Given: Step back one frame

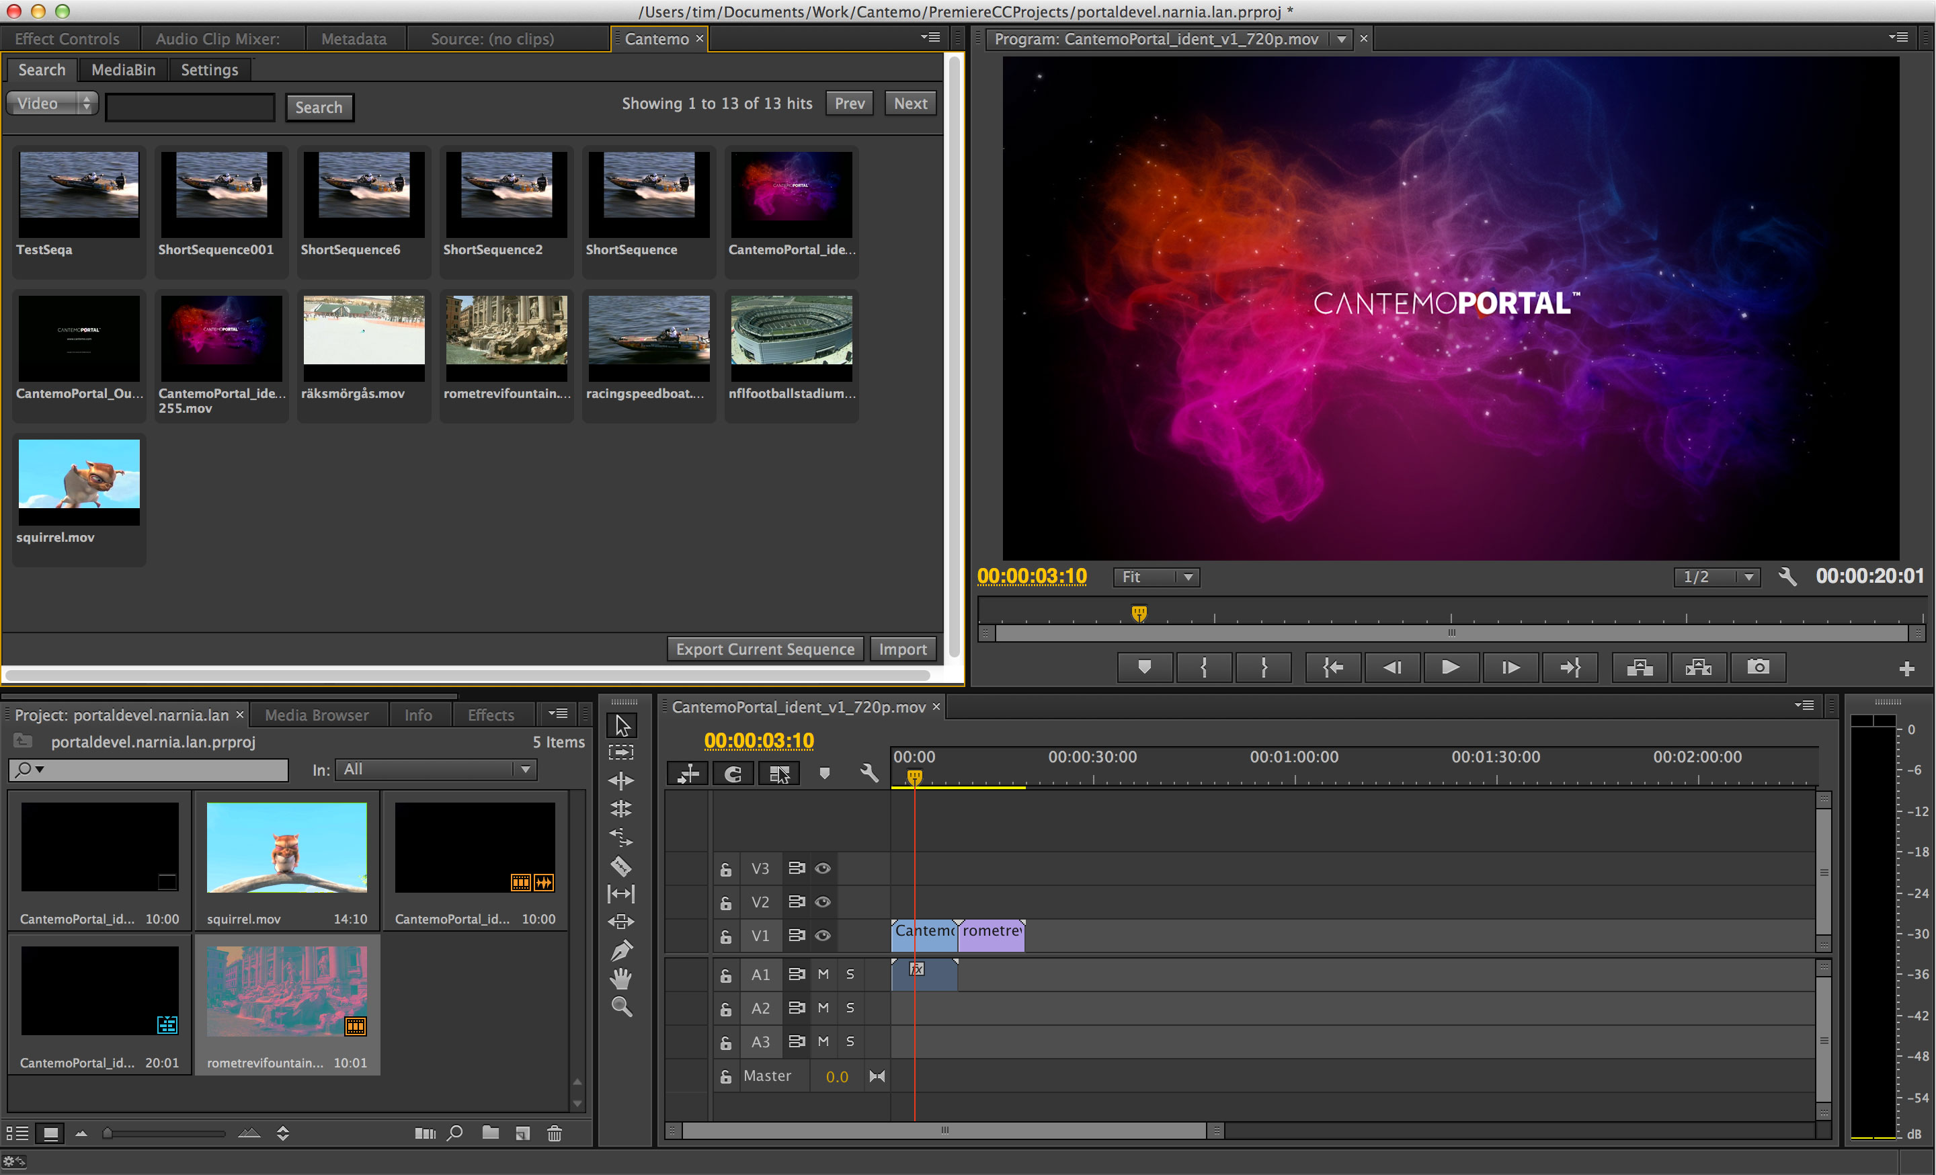Looking at the screenshot, I should tap(1391, 667).
